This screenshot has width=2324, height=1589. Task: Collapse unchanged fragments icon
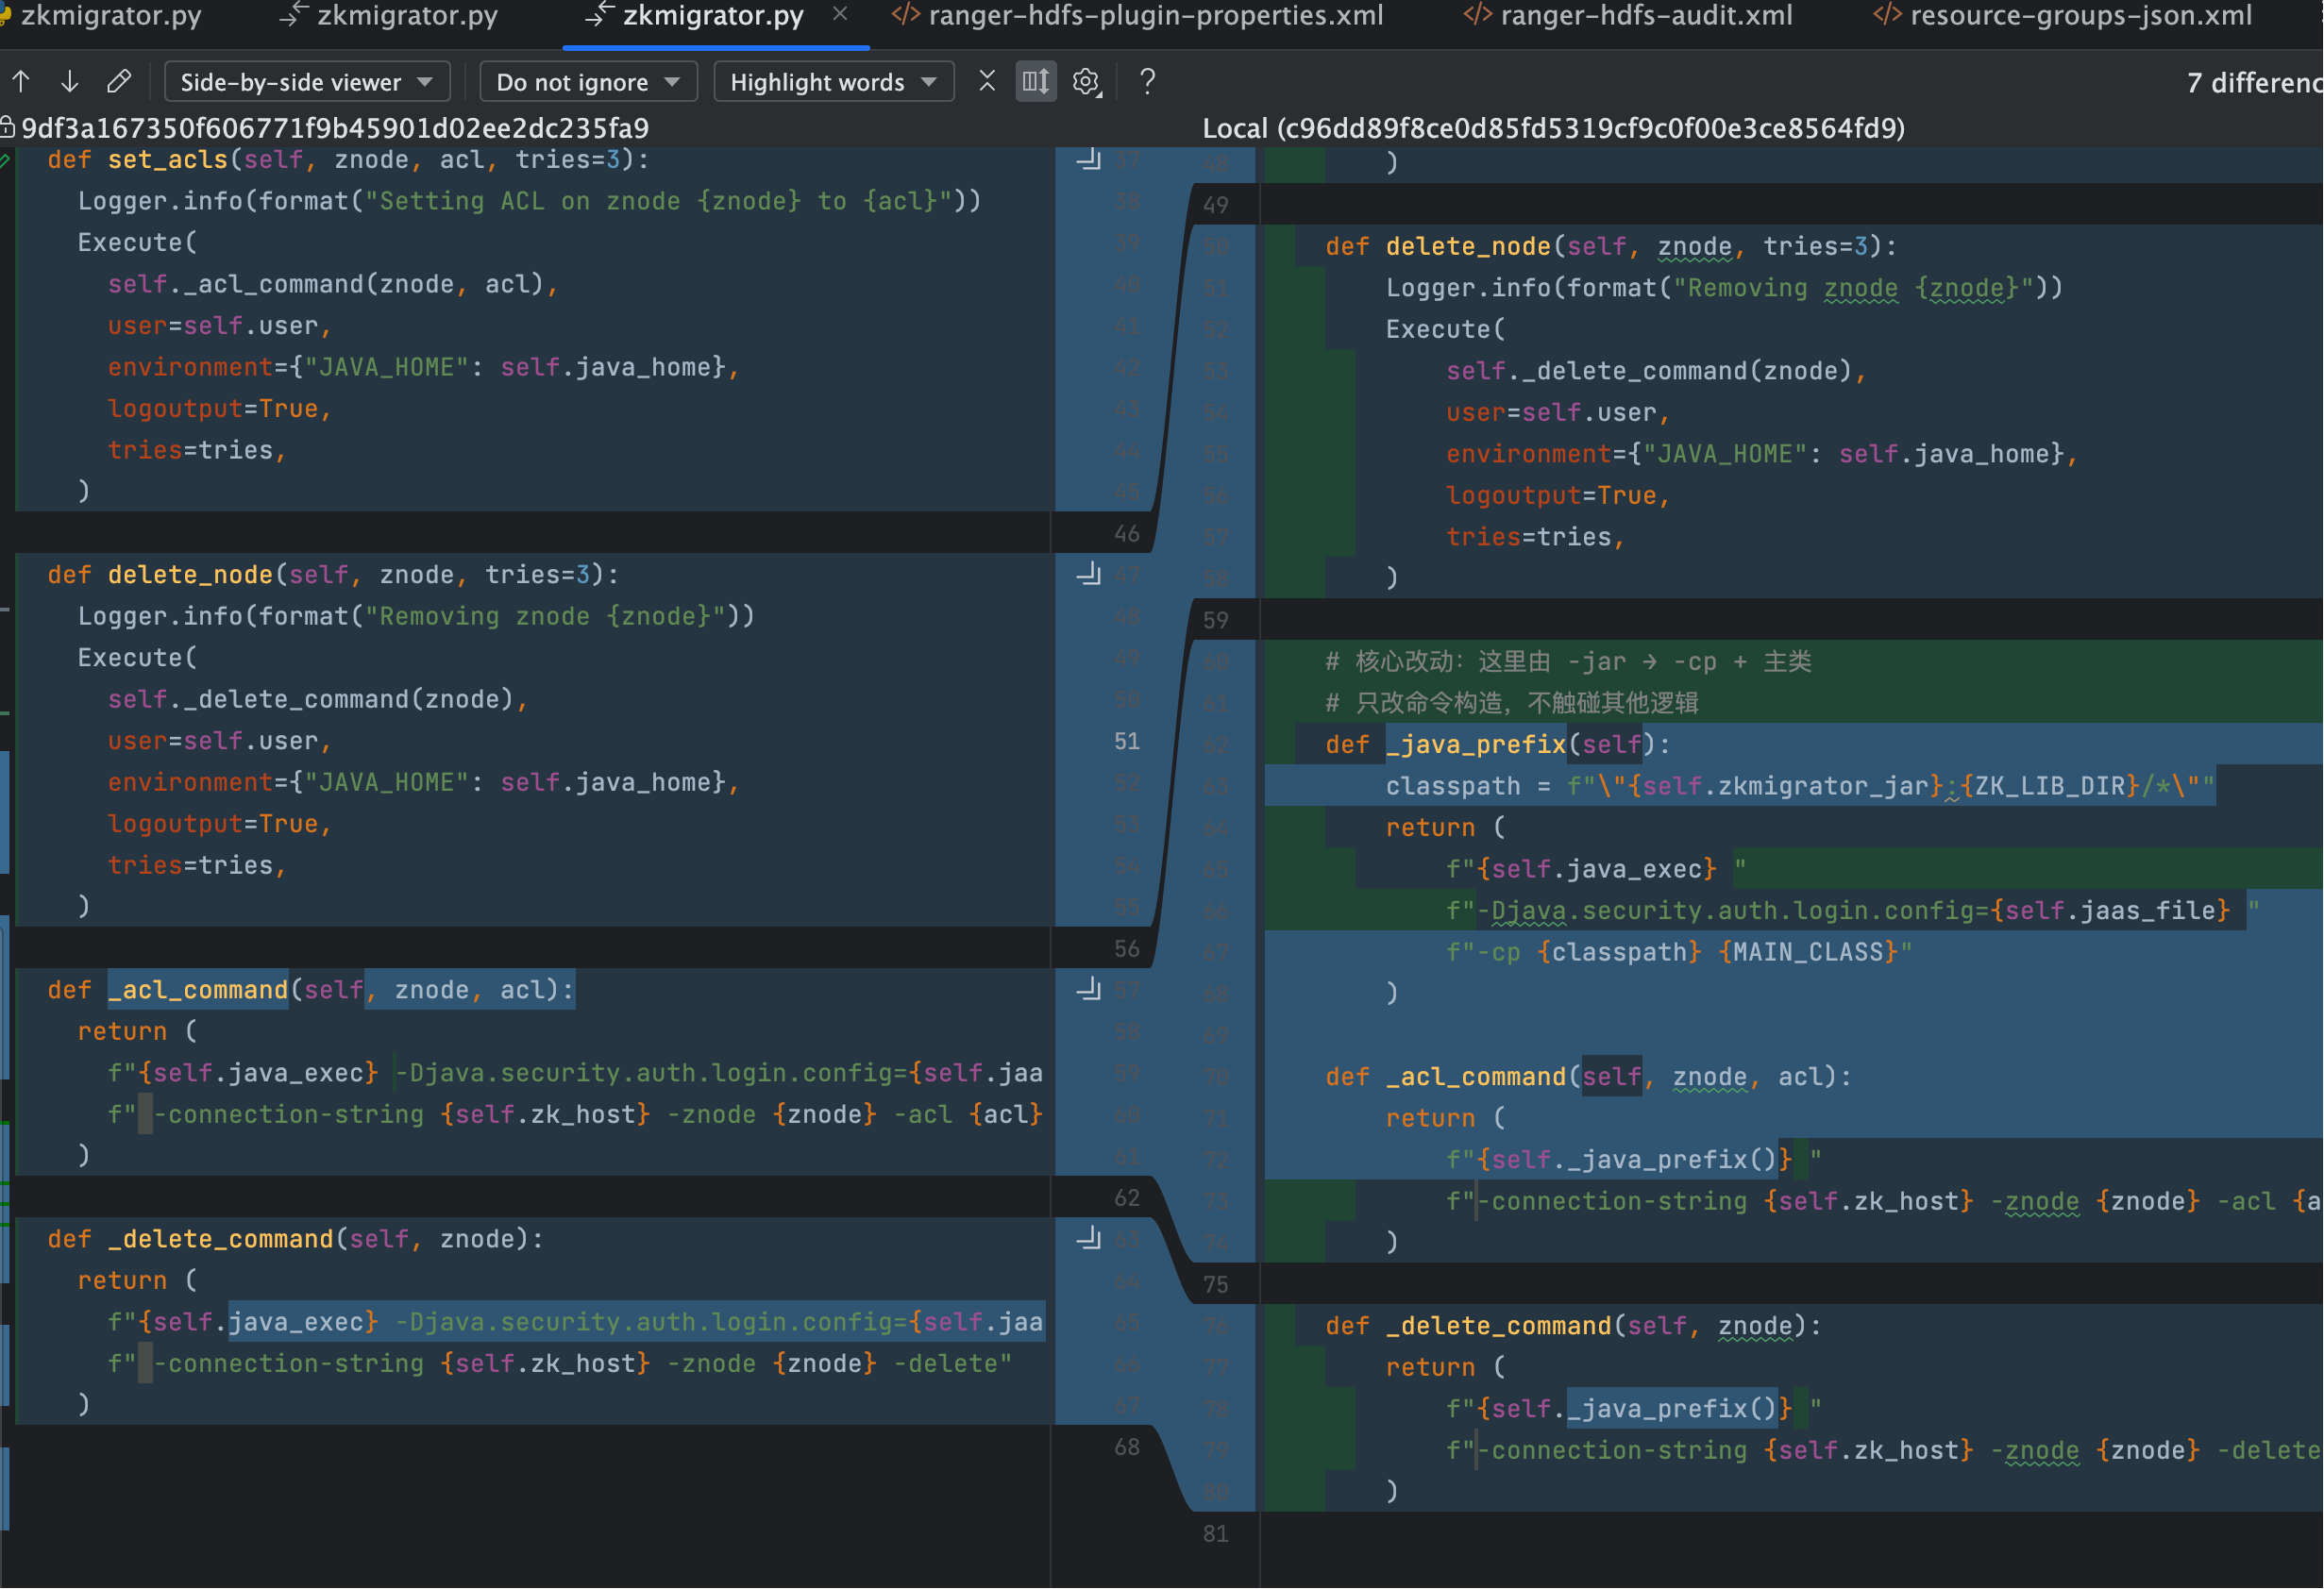click(987, 82)
